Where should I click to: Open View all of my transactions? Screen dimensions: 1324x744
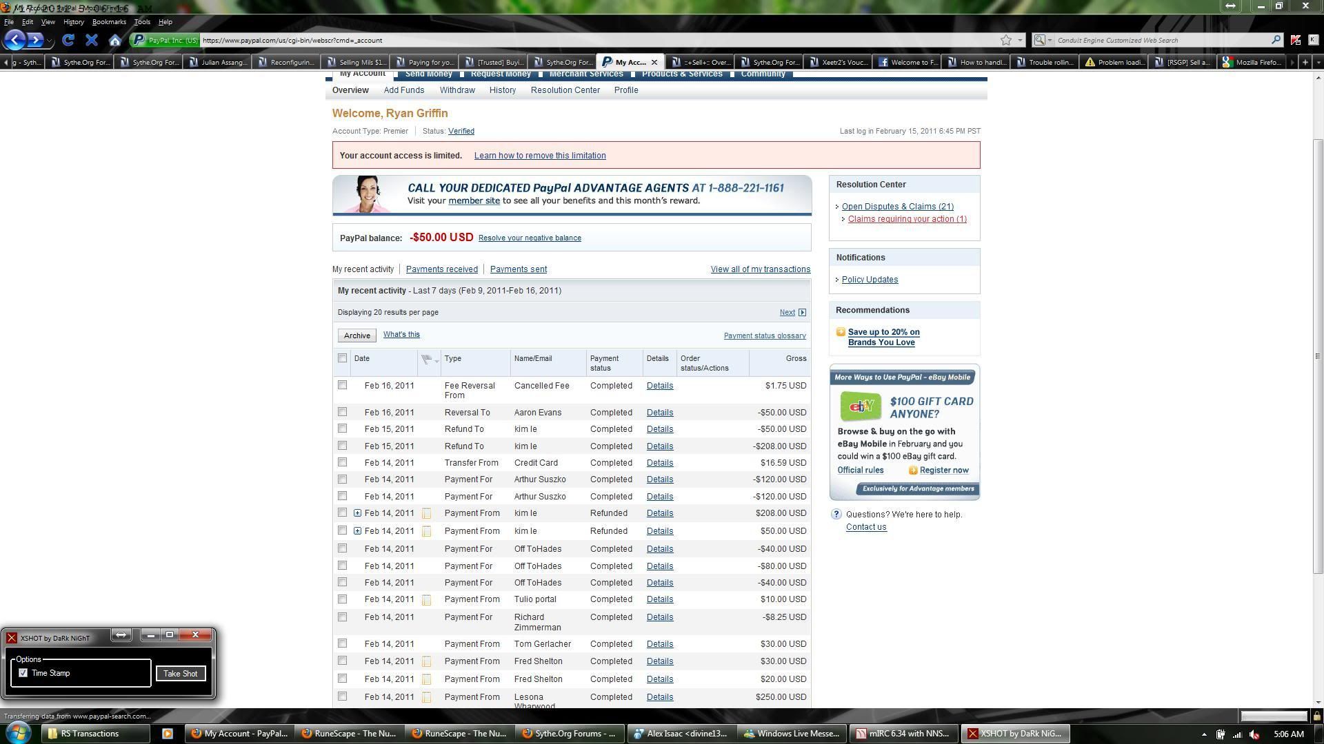point(760,269)
